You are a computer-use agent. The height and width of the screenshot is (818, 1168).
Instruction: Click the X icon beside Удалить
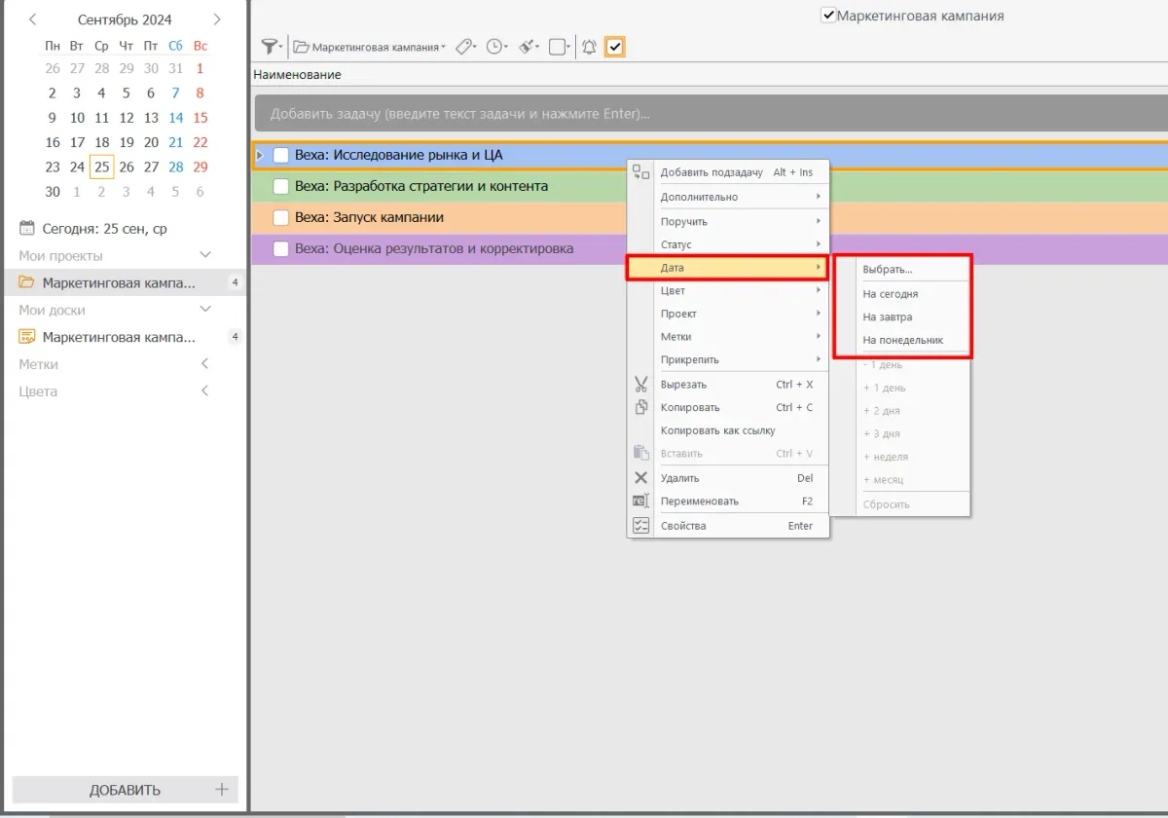coord(640,477)
